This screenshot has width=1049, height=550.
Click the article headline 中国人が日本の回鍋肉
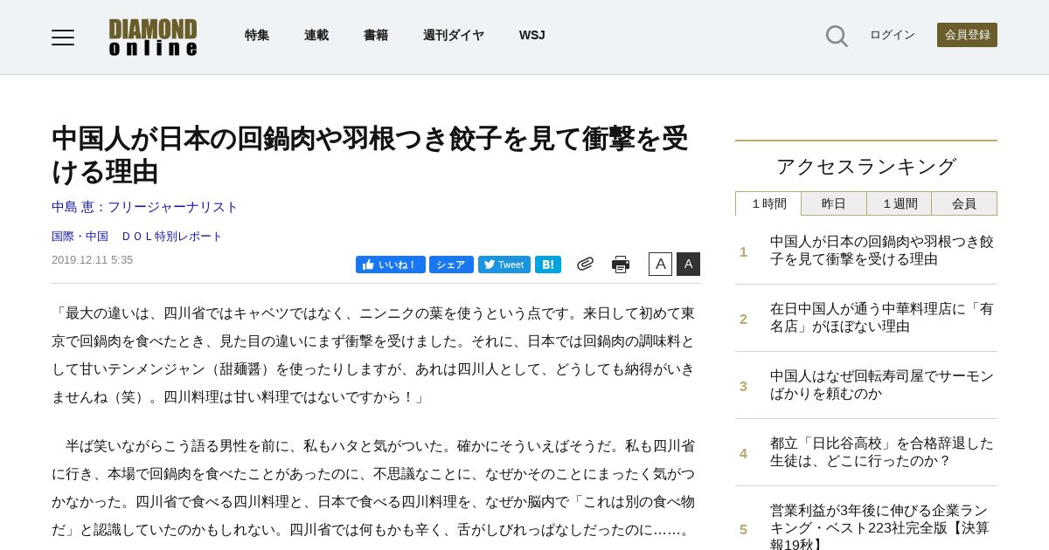point(370,155)
